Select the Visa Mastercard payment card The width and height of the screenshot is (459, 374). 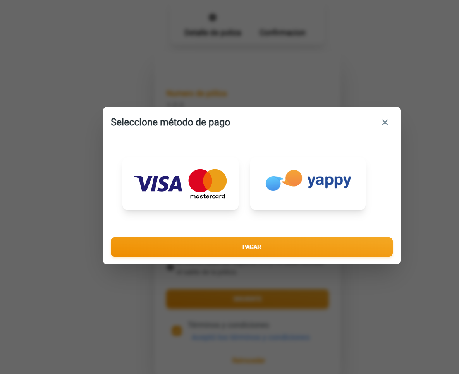click(181, 183)
